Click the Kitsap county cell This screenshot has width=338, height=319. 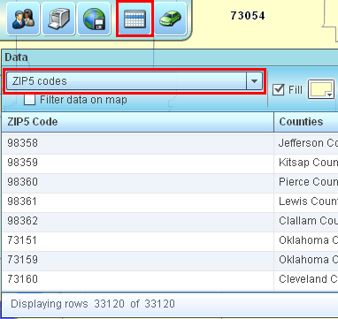pos(306,163)
